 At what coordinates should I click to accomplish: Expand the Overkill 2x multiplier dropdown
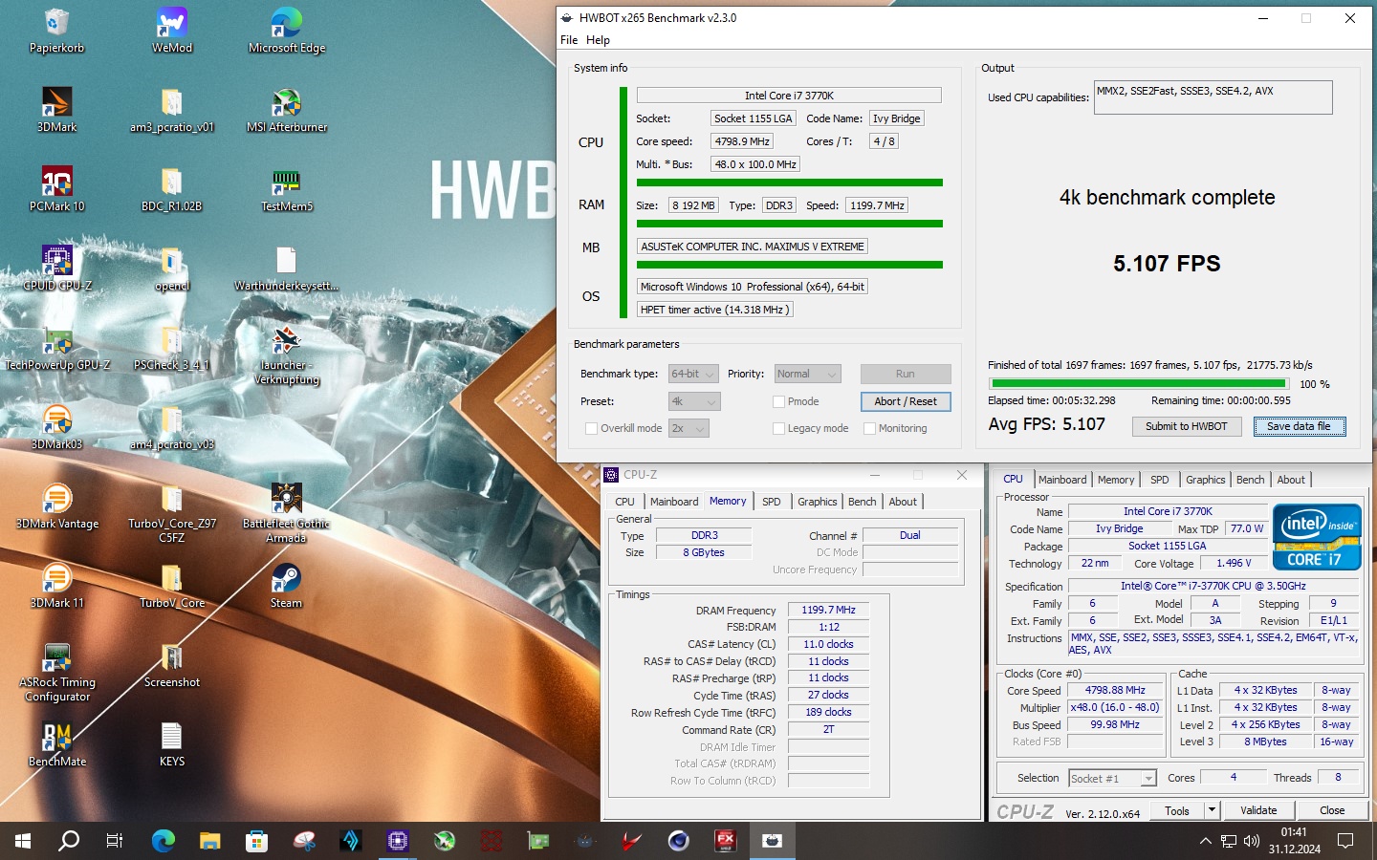click(x=688, y=428)
